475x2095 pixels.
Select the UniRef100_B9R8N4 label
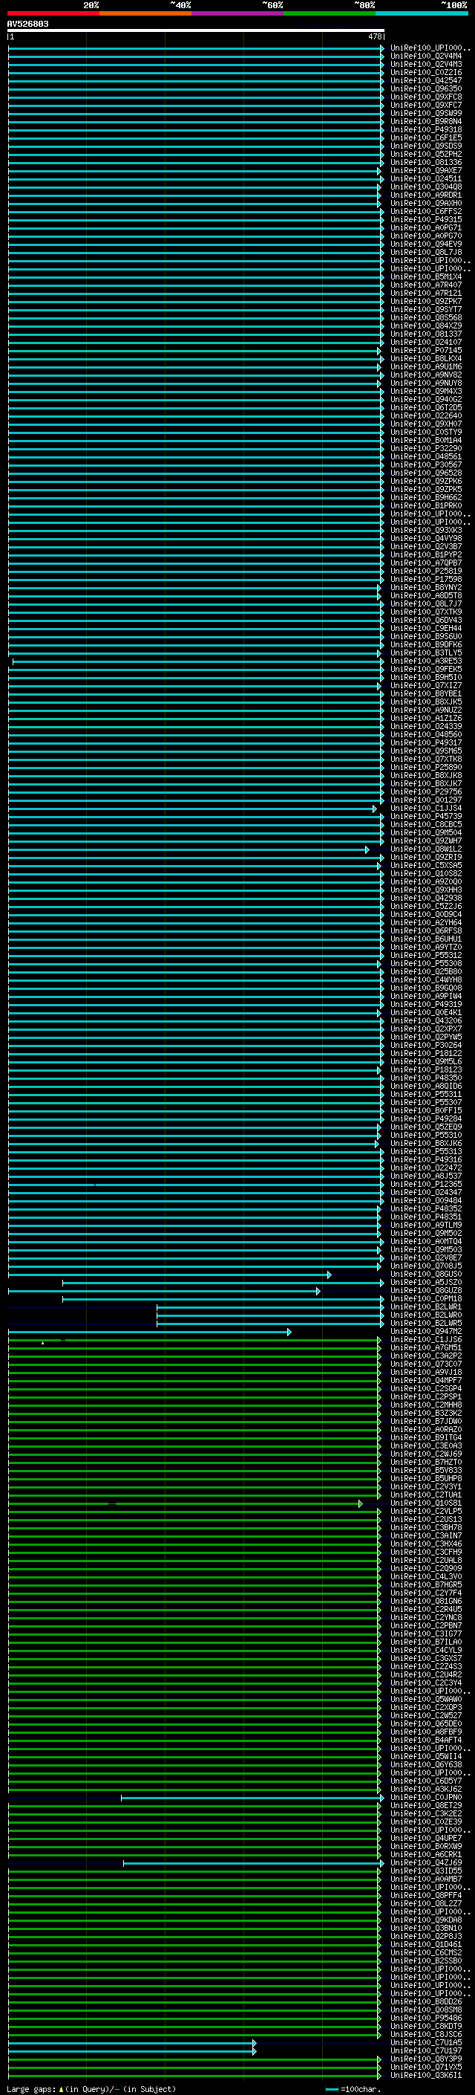point(425,122)
